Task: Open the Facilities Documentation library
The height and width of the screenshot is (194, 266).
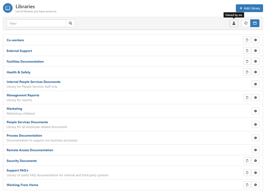Action: [25, 61]
